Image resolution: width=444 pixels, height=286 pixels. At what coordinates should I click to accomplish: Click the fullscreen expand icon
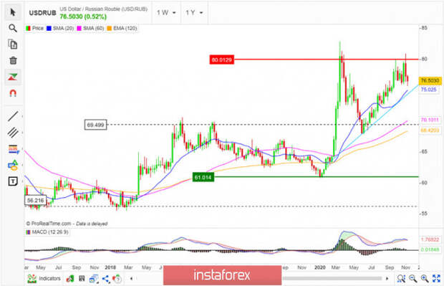point(436,279)
